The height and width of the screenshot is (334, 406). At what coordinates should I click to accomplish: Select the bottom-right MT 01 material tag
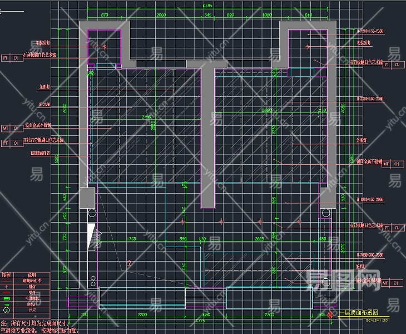point(392,283)
